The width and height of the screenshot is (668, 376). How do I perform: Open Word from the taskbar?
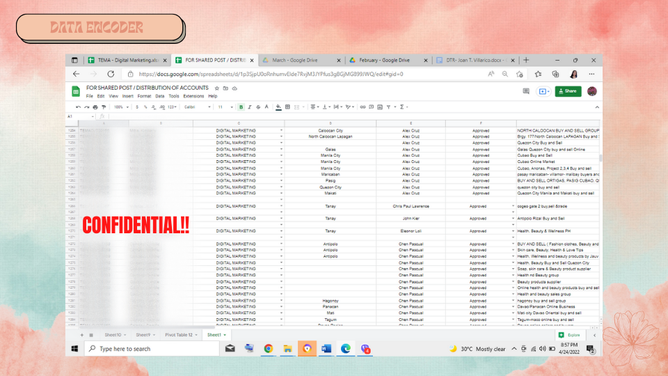click(326, 349)
